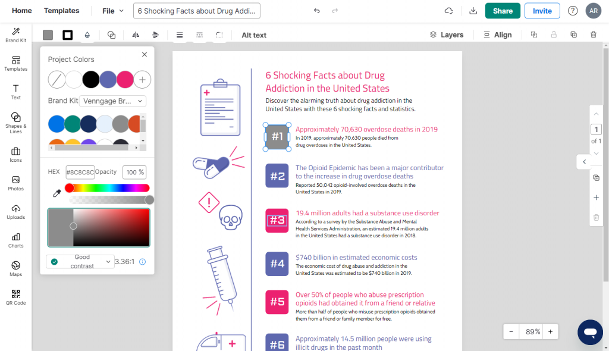The image size is (609, 351).
Task: Click the undo arrow icon
Action: point(317,11)
